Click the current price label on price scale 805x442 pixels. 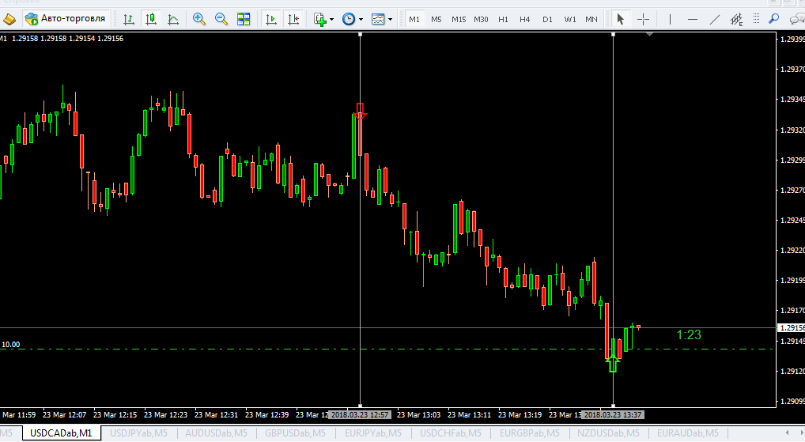point(791,327)
